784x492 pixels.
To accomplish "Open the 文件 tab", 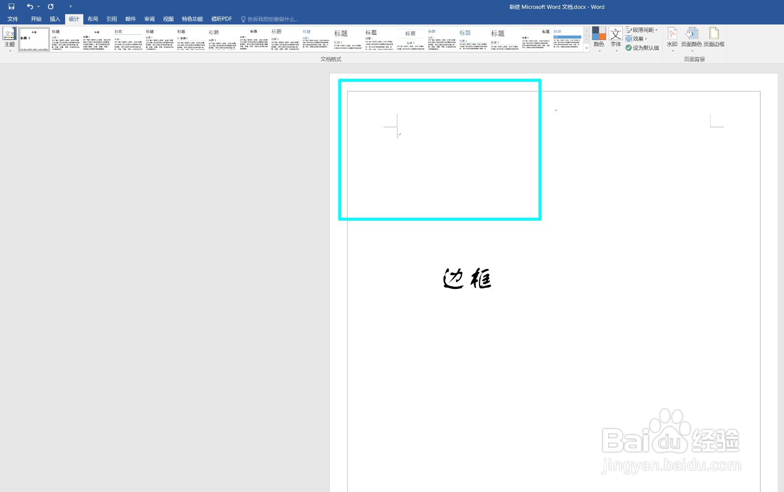I will tap(13, 19).
